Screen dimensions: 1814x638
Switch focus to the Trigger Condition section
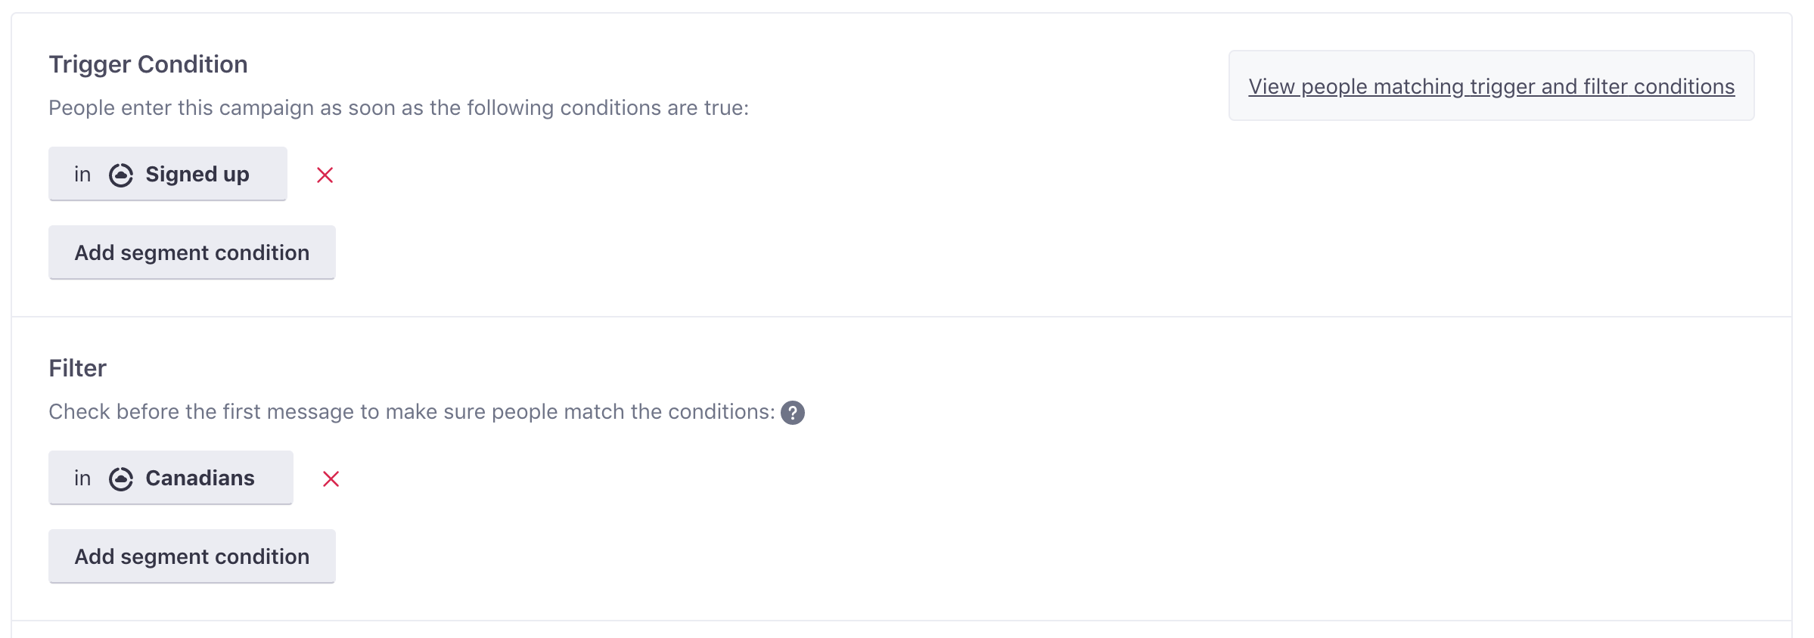point(148,63)
